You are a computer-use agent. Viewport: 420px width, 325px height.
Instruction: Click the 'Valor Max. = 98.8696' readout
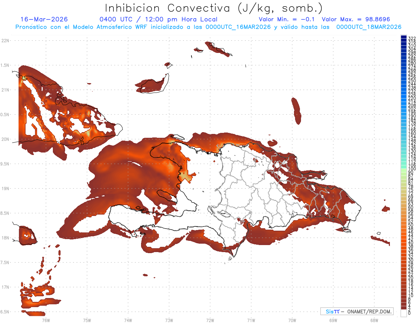click(356, 19)
